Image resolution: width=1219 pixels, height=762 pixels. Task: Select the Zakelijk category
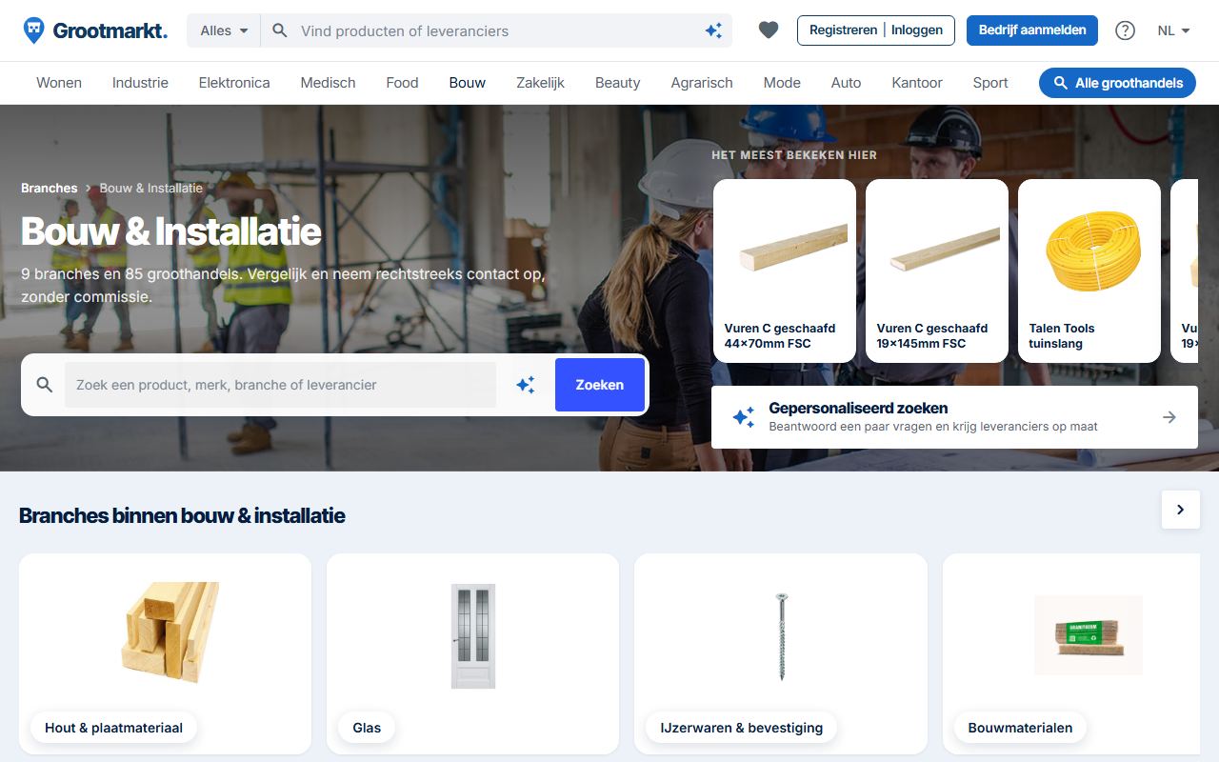coord(540,83)
